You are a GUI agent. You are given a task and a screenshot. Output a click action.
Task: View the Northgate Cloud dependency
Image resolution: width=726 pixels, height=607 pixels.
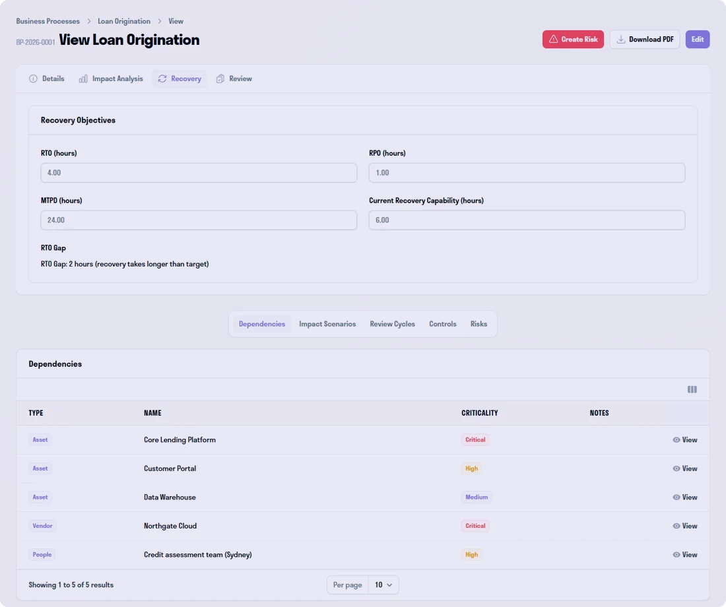(x=685, y=526)
